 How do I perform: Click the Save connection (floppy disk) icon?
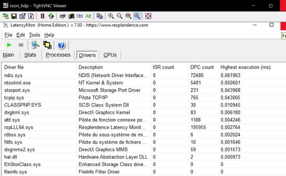[14, 16]
